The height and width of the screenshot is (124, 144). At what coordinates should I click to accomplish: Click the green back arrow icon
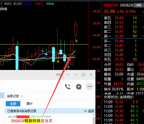point(85,111)
